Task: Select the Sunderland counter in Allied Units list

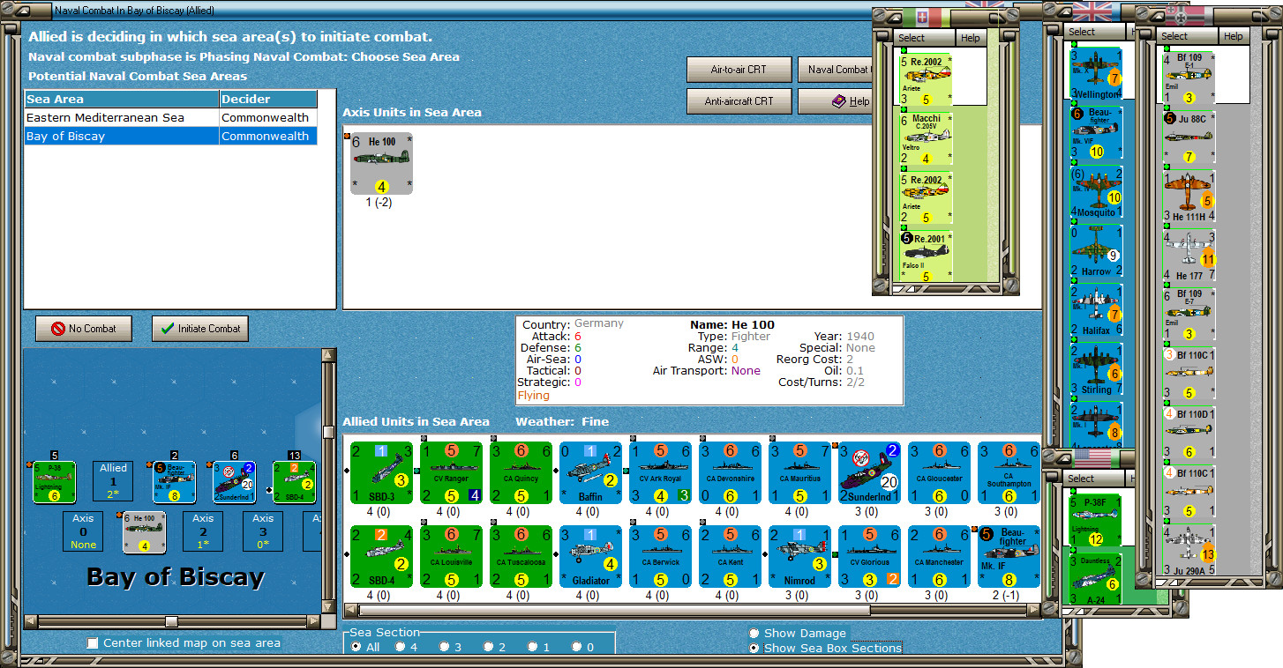Action: pyautogui.click(x=869, y=472)
